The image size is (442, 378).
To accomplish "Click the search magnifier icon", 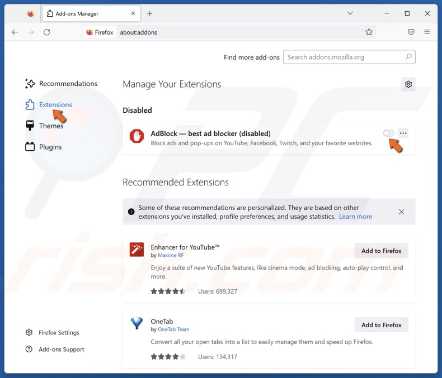I will [x=408, y=57].
